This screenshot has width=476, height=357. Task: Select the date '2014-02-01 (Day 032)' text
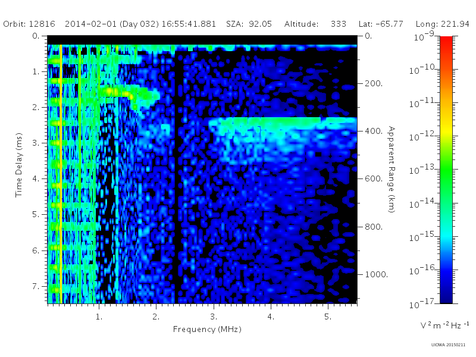pos(112,24)
